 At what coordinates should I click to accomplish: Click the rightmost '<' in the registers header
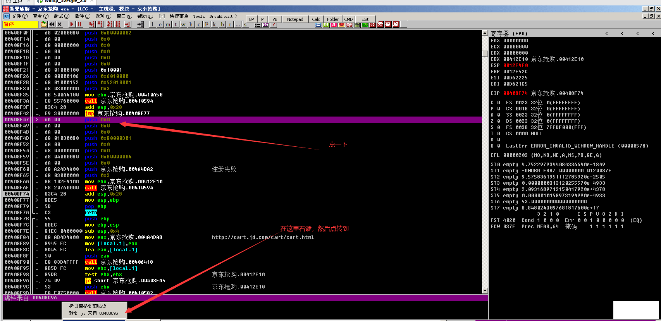click(x=653, y=33)
